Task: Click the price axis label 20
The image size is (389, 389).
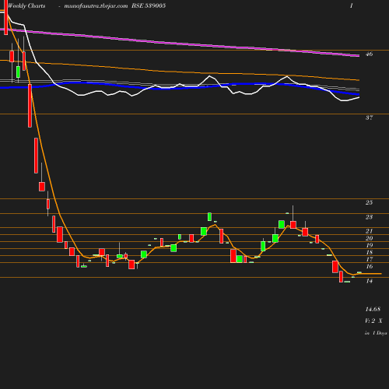Action: click(369, 238)
